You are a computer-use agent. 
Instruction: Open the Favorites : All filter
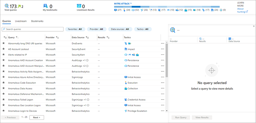(x=75, y=29)
